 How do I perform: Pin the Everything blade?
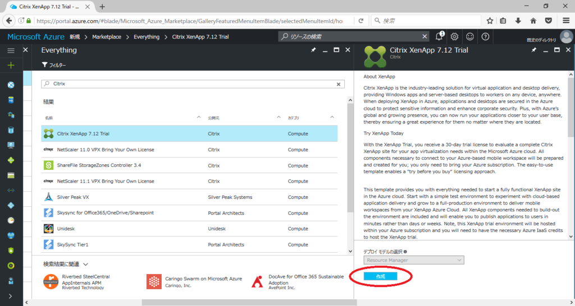coord(313,50)
